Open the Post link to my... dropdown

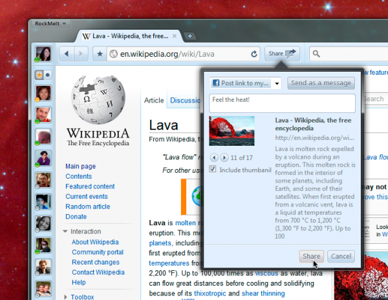pos(245,83)
